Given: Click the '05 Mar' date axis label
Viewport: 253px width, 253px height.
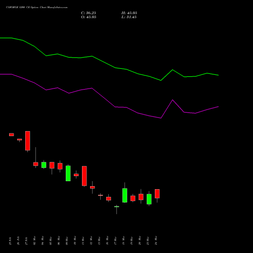Looking at the screenshot, I should click(51, 240).
